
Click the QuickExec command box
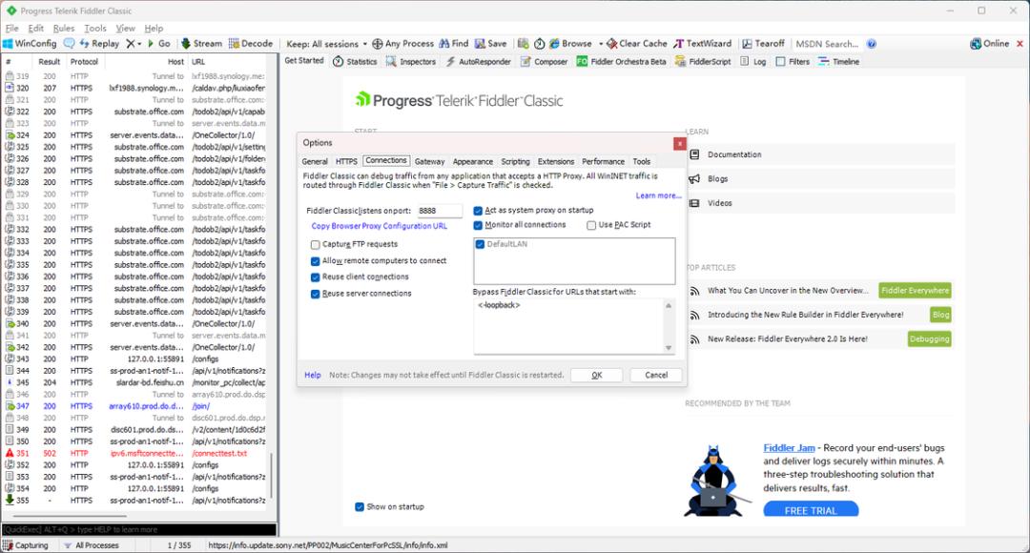(138, 529)
